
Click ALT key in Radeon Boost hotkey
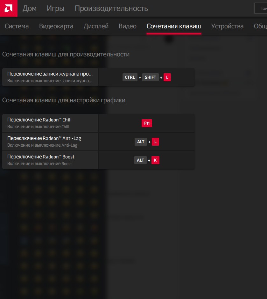coord(140,160)
